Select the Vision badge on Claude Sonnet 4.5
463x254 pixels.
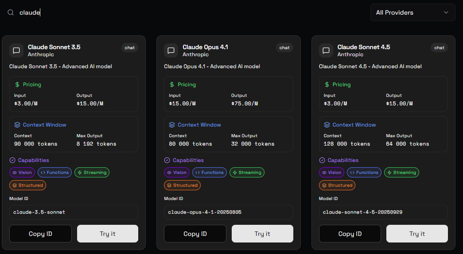tap(331, 173)
